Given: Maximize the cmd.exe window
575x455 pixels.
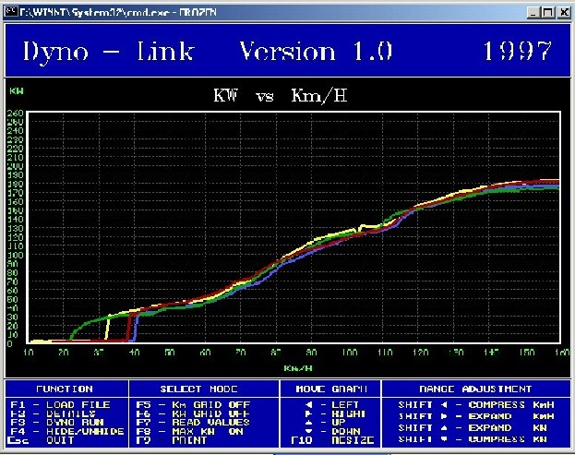Looking at the screenshot, I should tap(548, 13).
